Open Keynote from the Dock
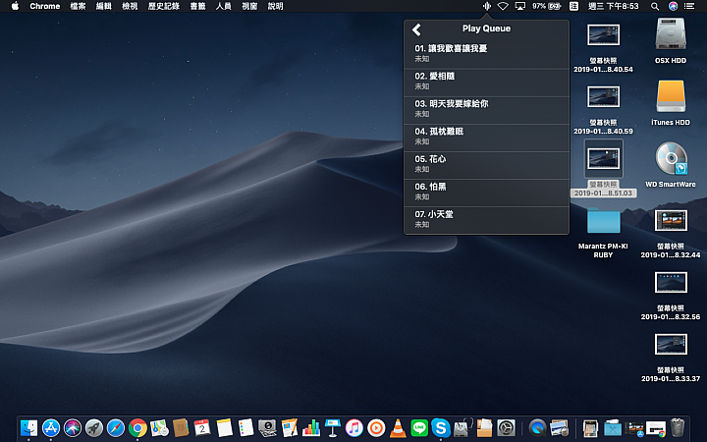 point(332,427)
